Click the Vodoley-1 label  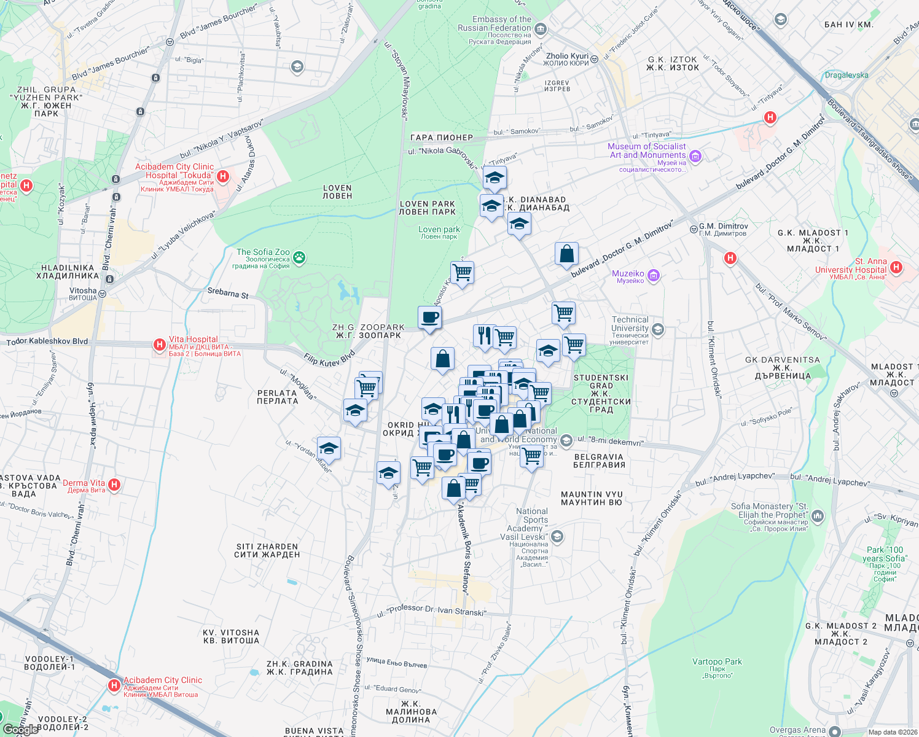pos(50,663)
